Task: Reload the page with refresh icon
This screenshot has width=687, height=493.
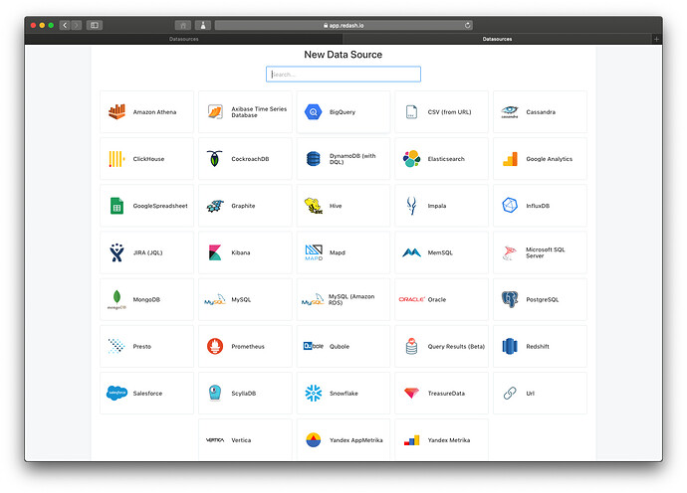Action: tap(468, 26)
